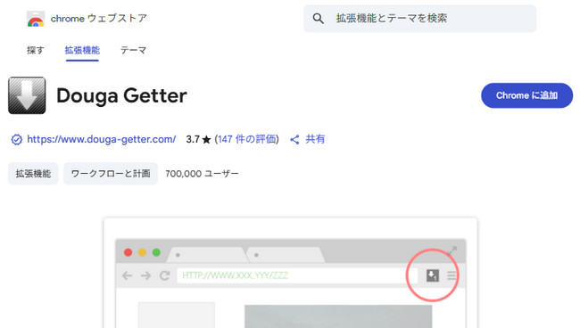Click the ワークフローと計画 category chip
Image resolution: width=580 pixels, height=328 pixels.
coord(111,174)
